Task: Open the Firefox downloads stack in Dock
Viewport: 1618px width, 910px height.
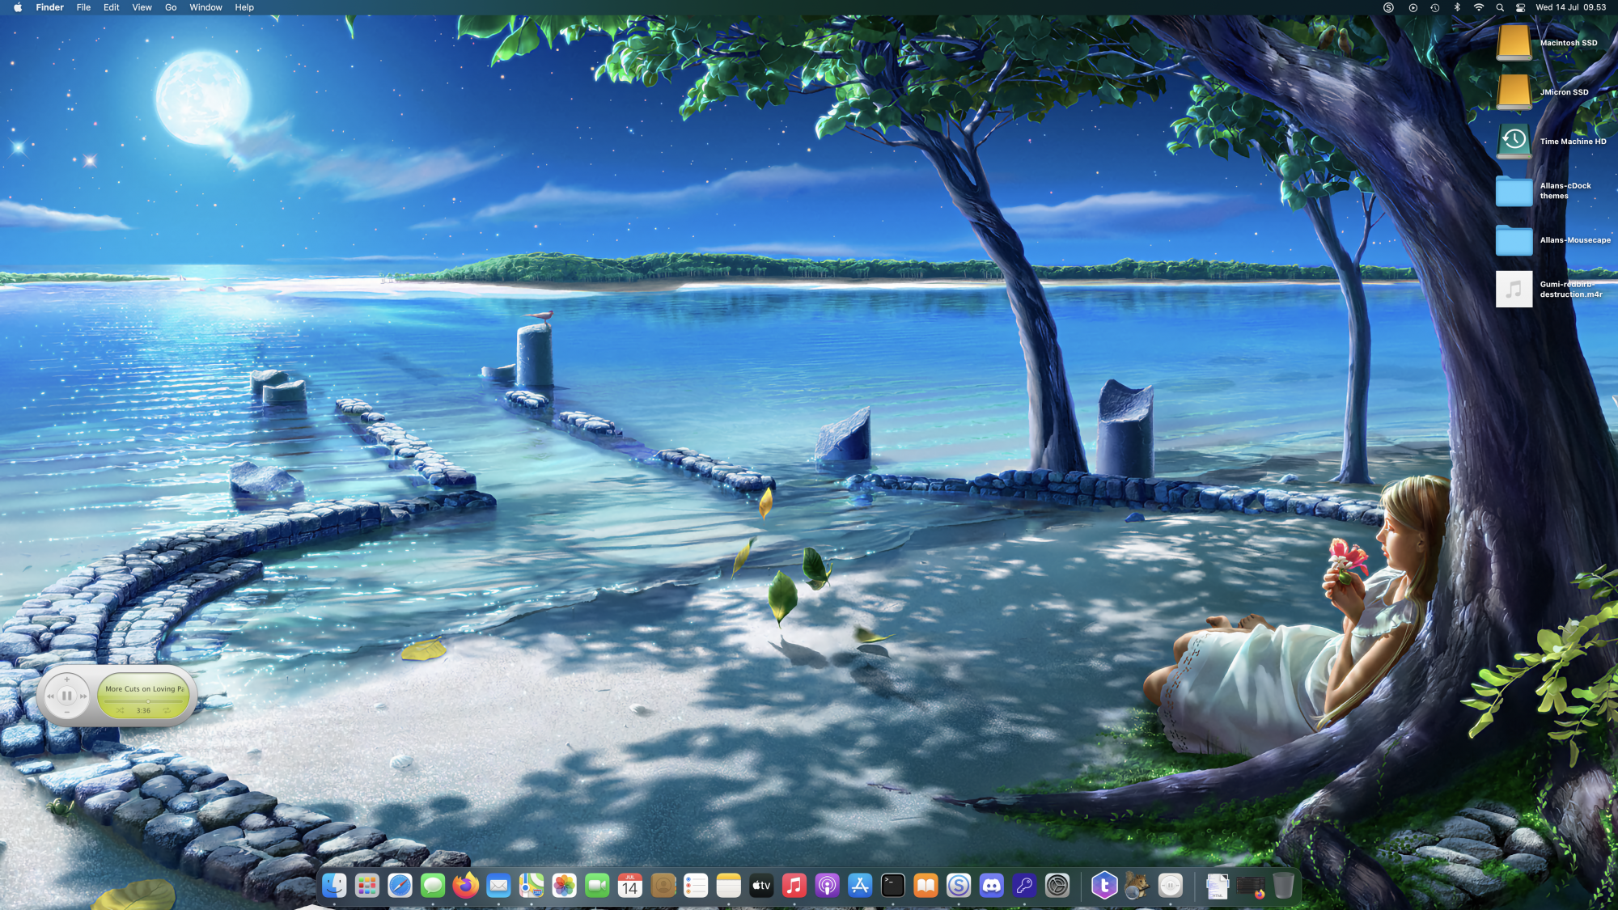Action: [x=1251, y=887]
